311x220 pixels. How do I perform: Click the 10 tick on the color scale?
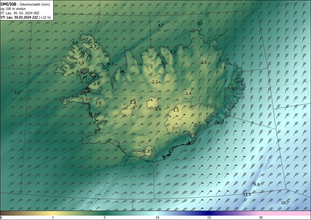click(157, 218)
